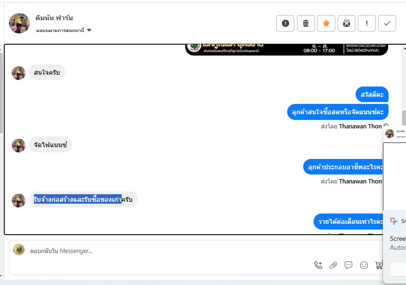Click the มอบหมายการสนทนานี้ label

tap(60, 30)
